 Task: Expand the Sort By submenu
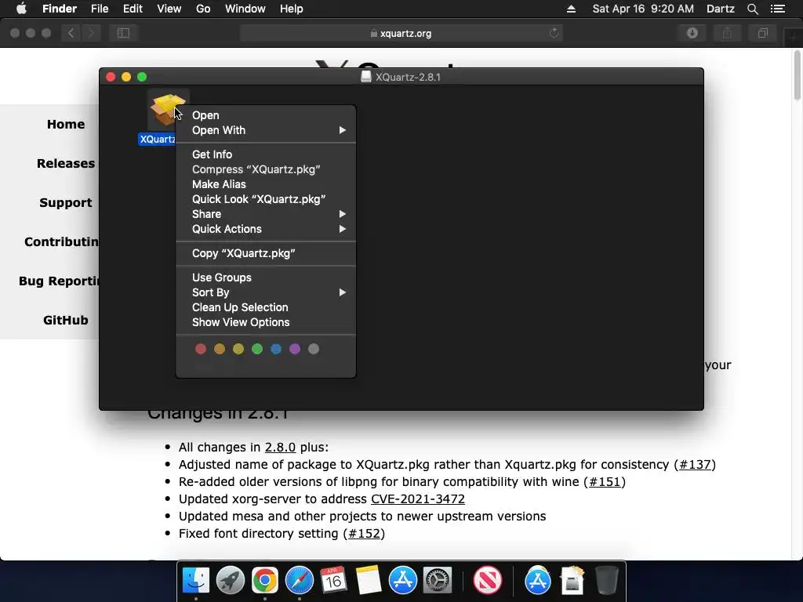click(266, 292)
